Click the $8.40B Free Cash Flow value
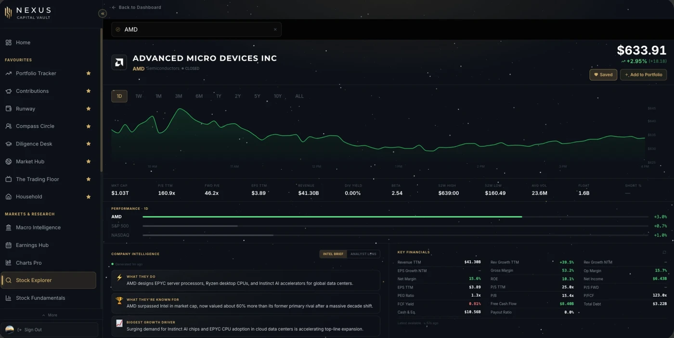674x338 pixels. pos(567,304)
